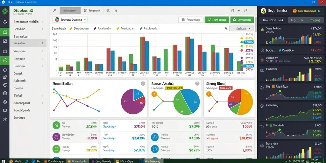Image resolution: width=326 pixels, height=163 pixels.
Task: Click the purple circle icon beside Bemdoley
Action: point(56,136)
